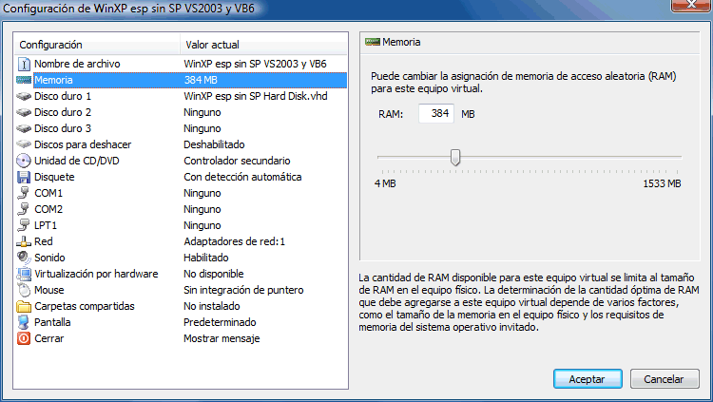Click the RAM value input field

click(436, 113)
